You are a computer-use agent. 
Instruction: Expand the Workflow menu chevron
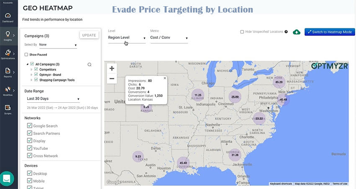point(14,91)
